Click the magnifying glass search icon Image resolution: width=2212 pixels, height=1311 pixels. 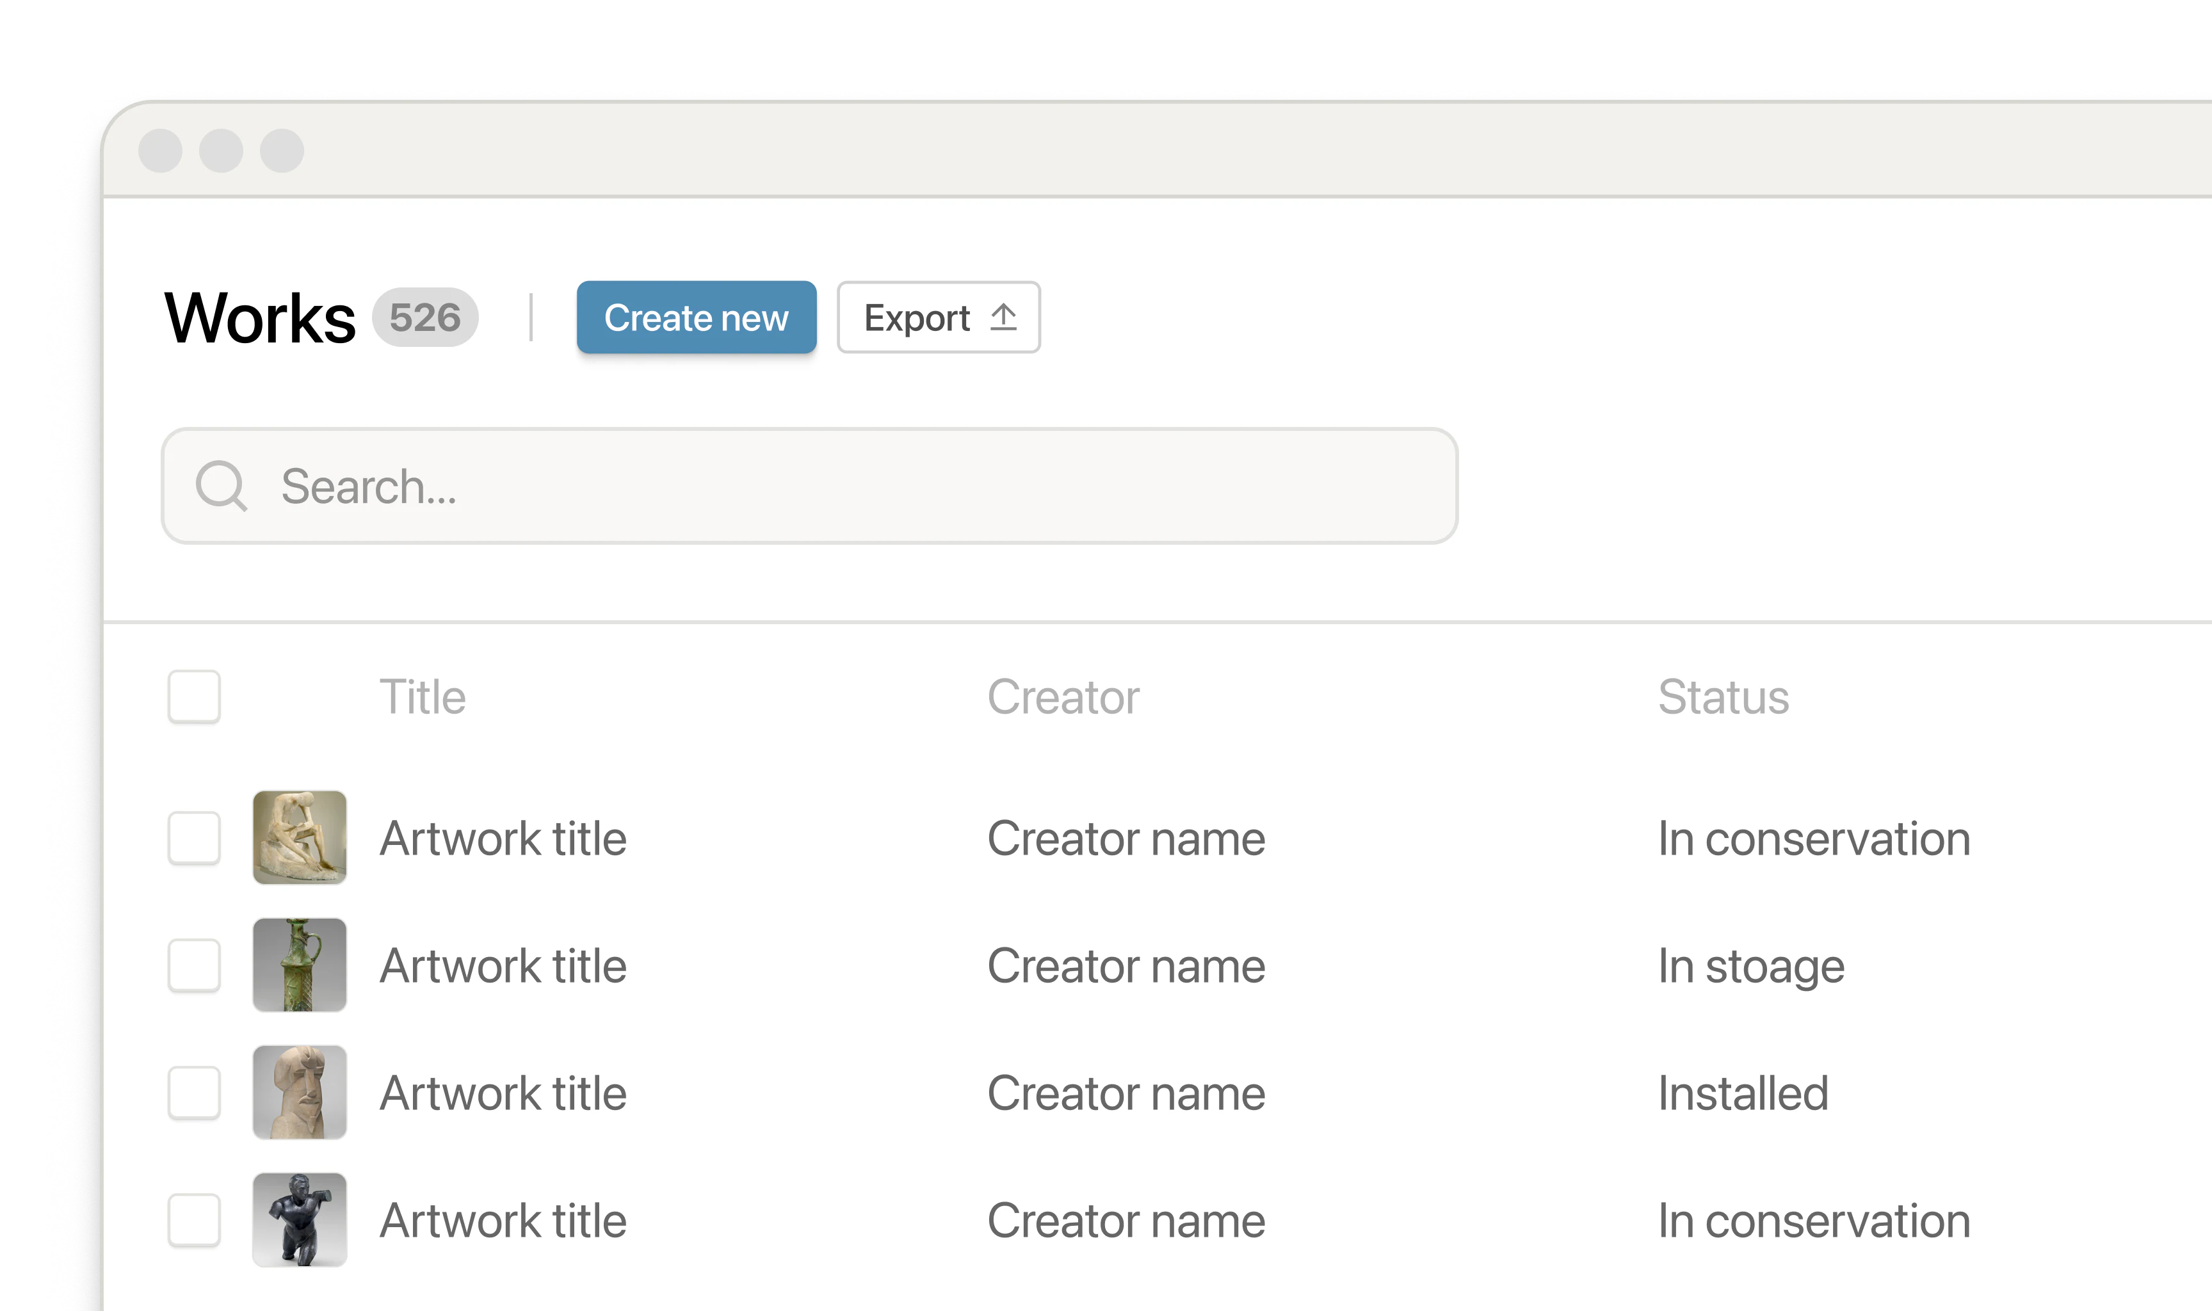pyautogui.click(x=221, y=486)
